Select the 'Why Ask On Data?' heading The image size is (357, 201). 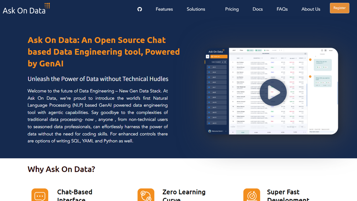tap(61, 169)
